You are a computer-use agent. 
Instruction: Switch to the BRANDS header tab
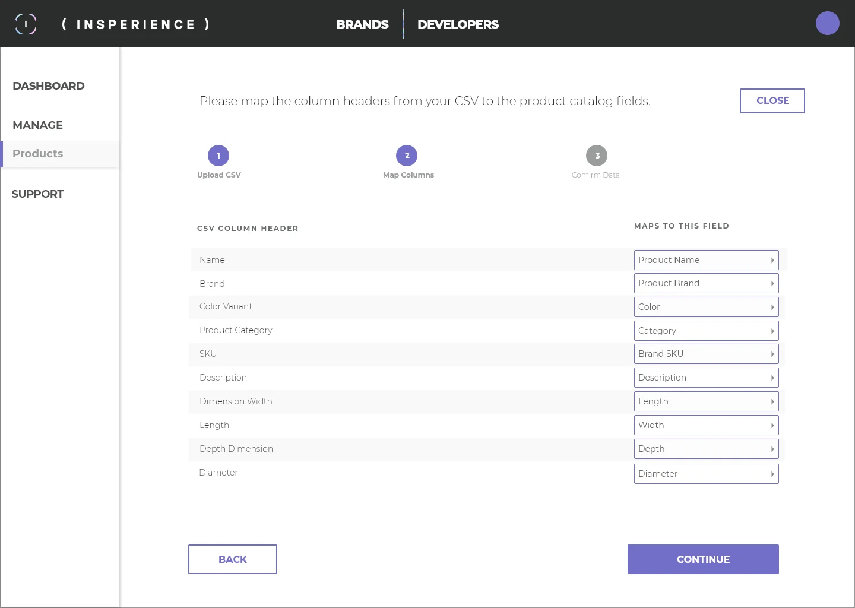pyautogui.click(x=362, y=24)
